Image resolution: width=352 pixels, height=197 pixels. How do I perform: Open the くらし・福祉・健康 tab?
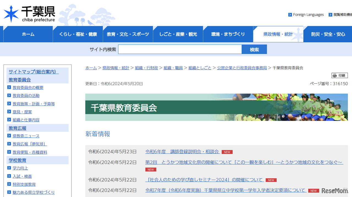[78, 34]
